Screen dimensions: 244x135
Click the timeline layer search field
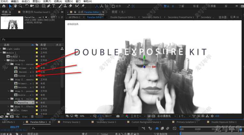85,128
